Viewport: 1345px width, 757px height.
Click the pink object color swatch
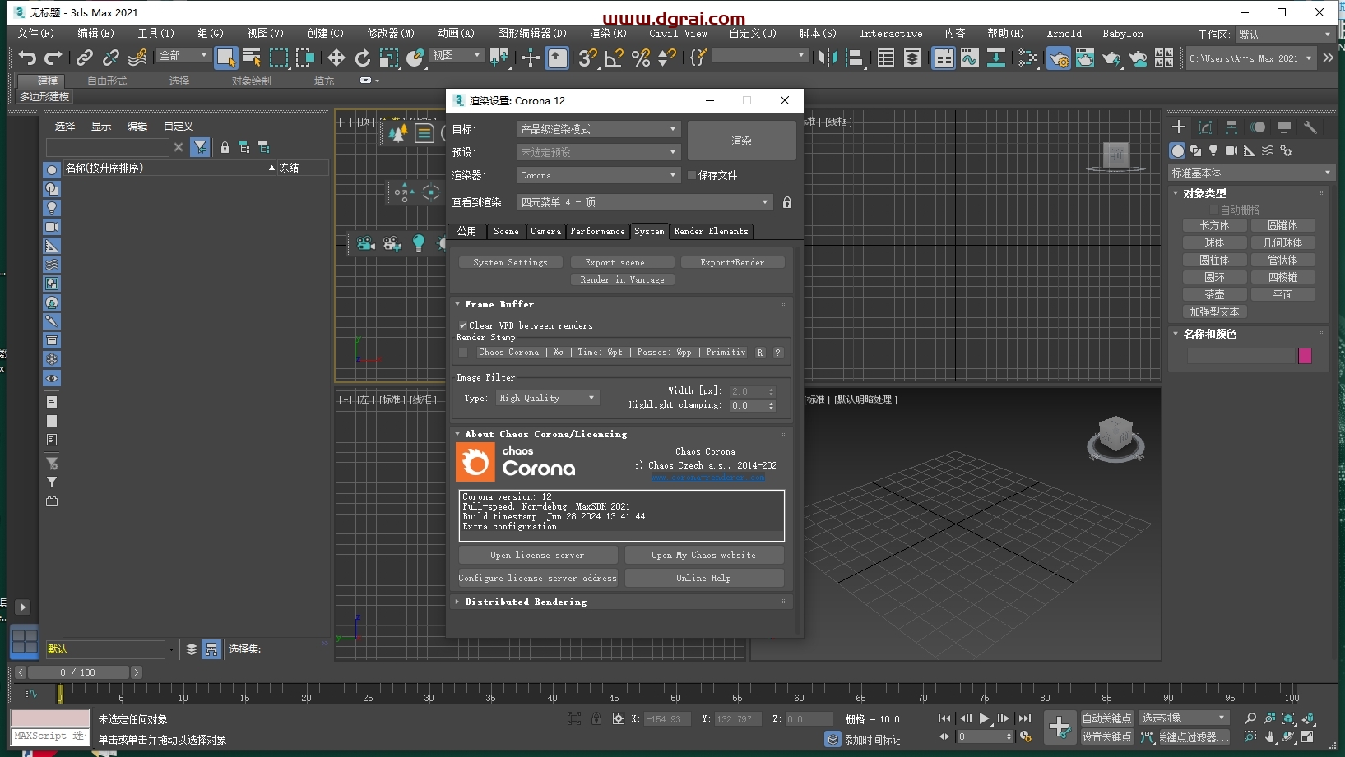[x=1305, y=356]
